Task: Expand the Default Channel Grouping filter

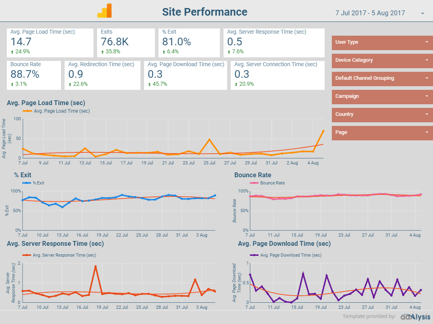Action: click(x=382, y=78)
